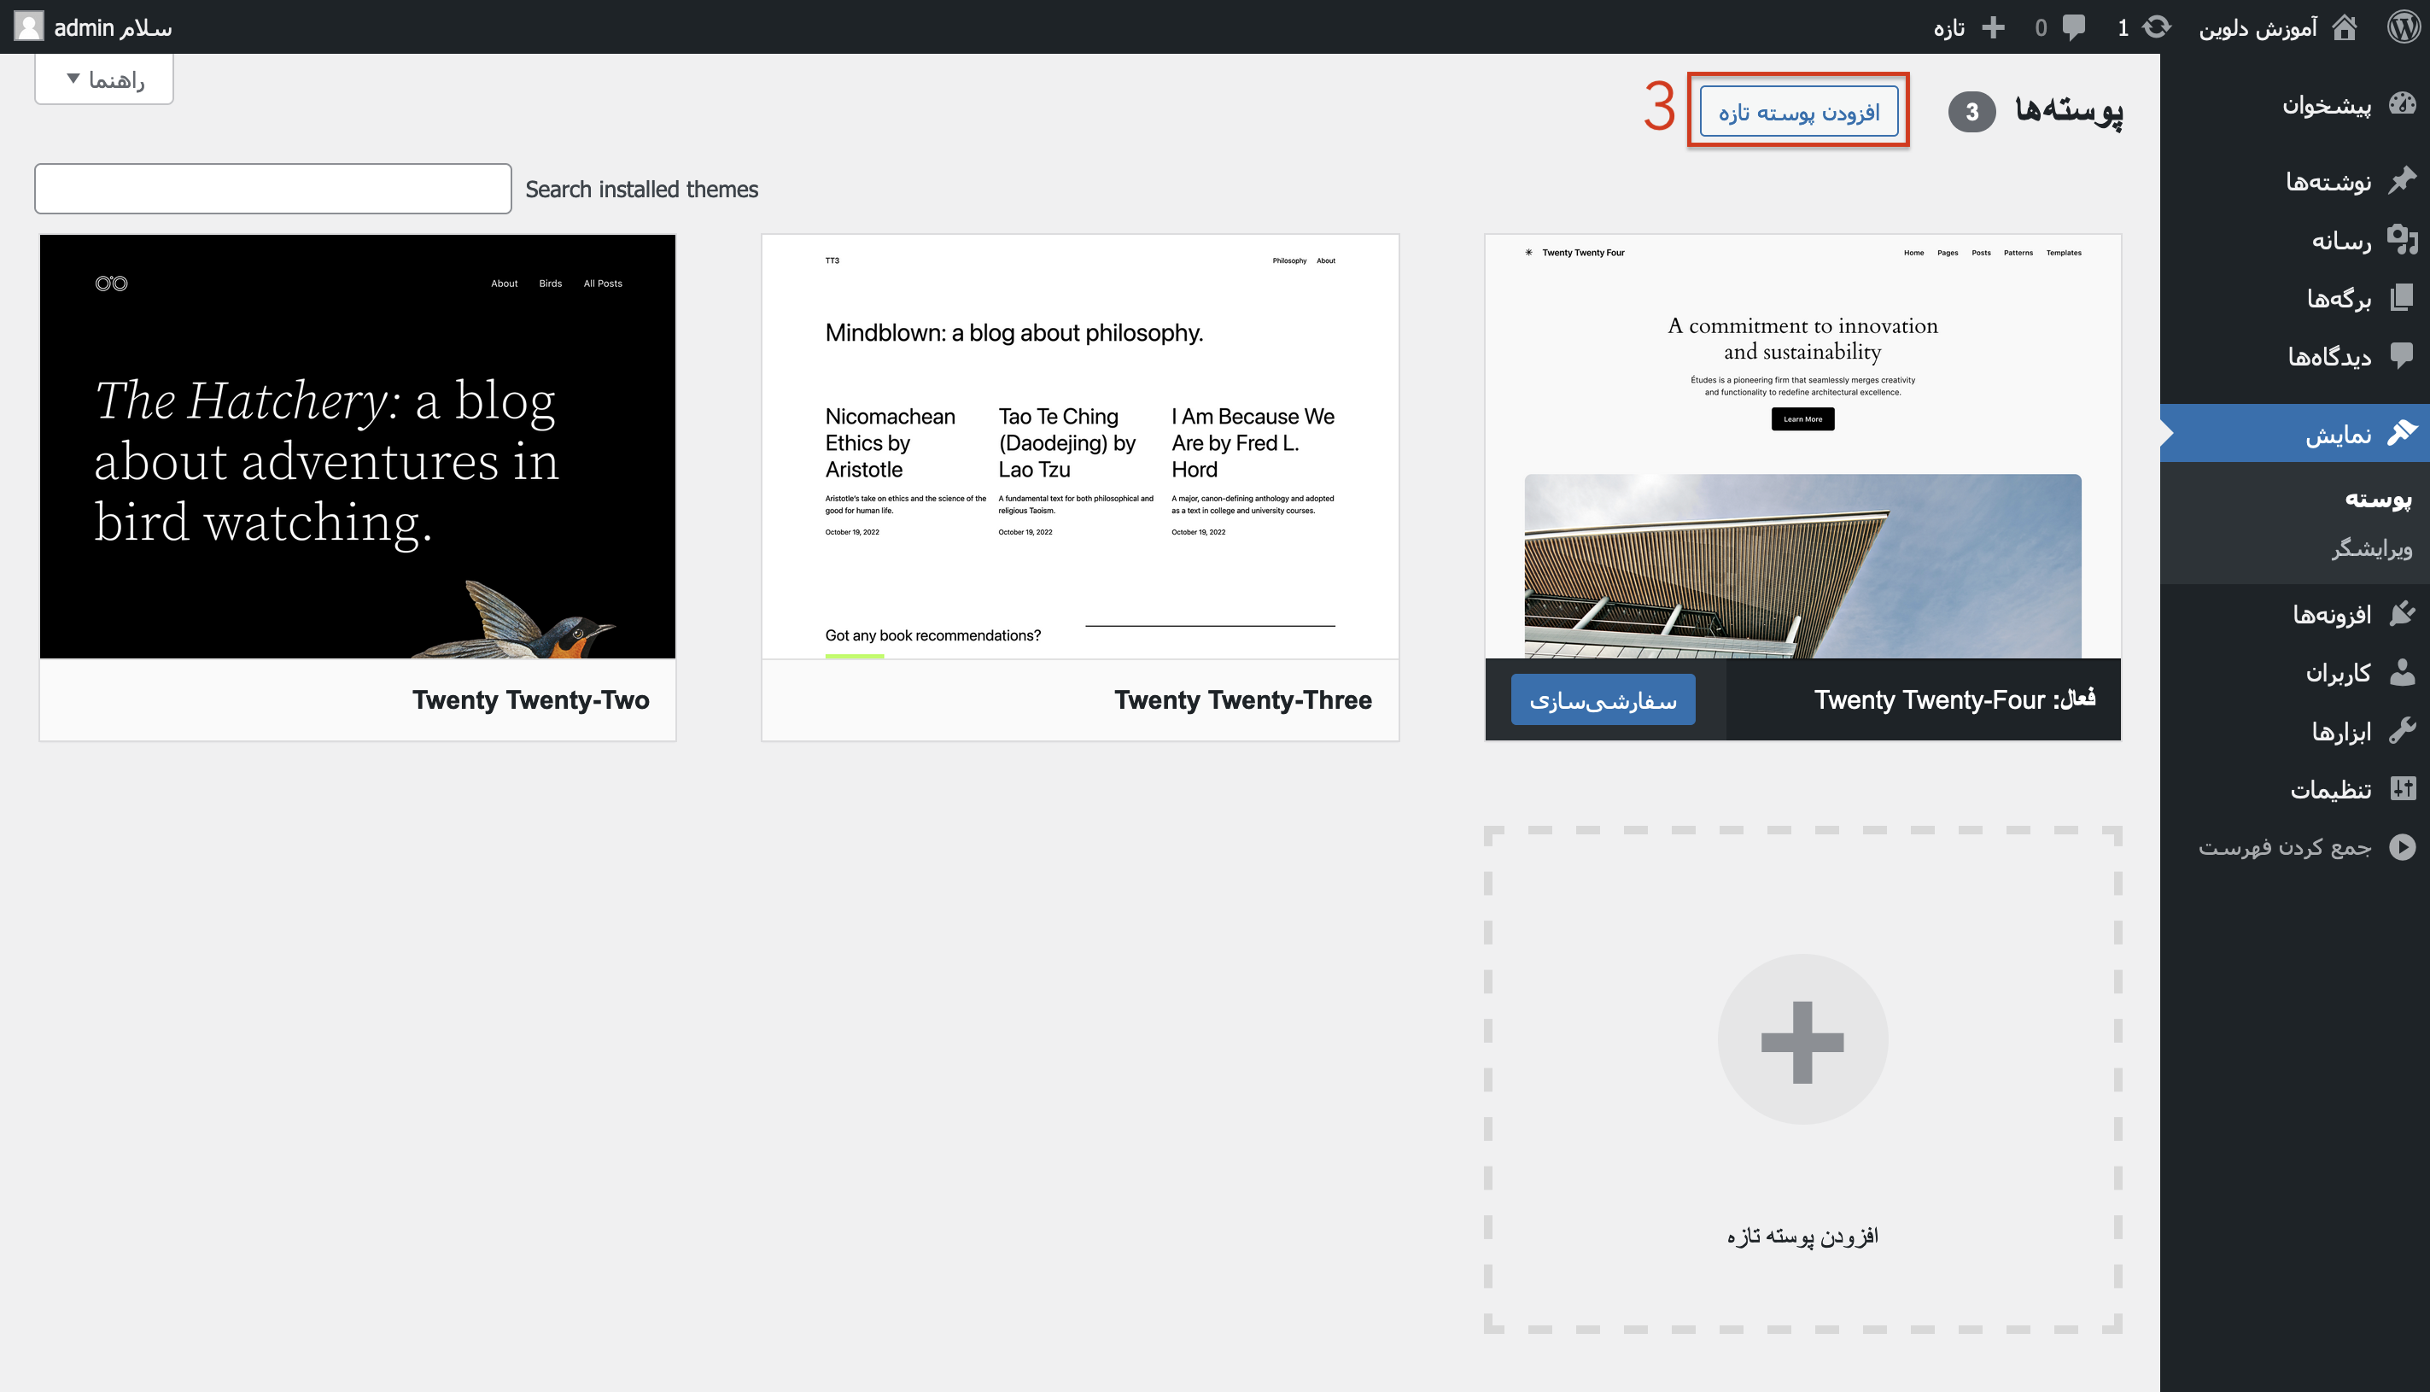Open the برگه‌ها pages menu
This screenshot has height=1392, width=2430.
pos(2339,298)
